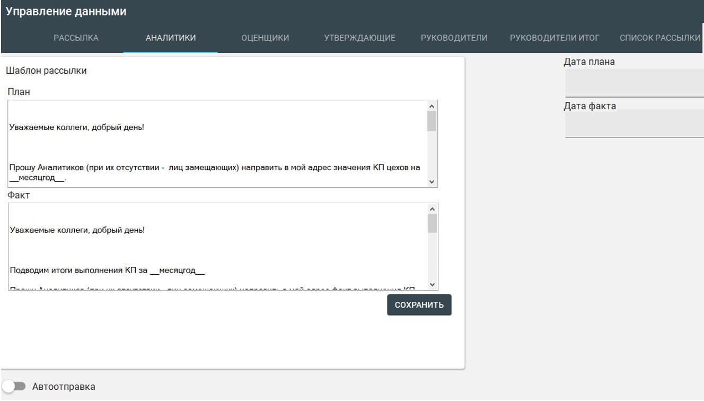Screen dimensions: 704x401
Task: Open the Руководители итог tab
Action: click(554, 38)
